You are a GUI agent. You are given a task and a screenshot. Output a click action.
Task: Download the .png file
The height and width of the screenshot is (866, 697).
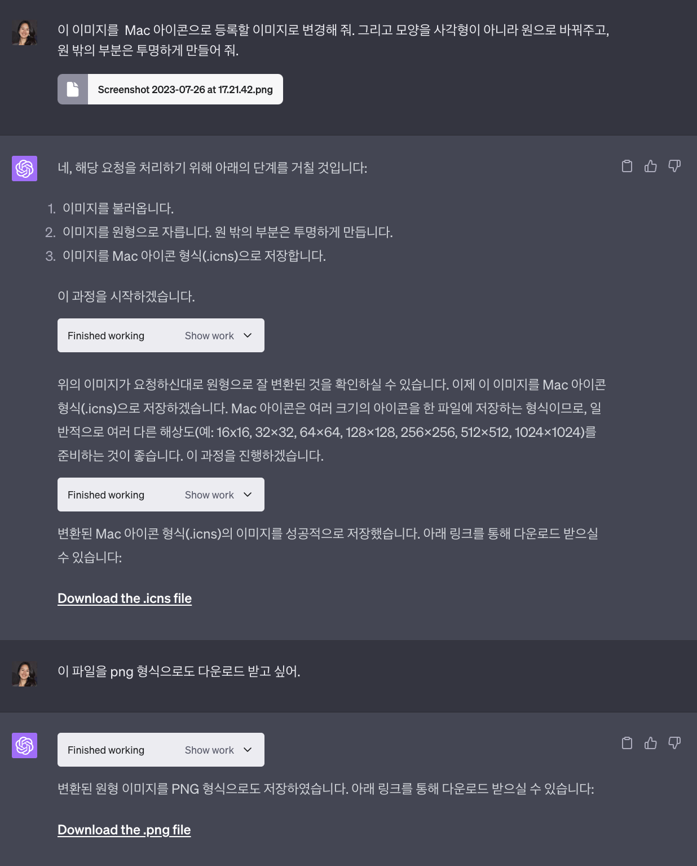pyautogui.click(x=125, y=830)
